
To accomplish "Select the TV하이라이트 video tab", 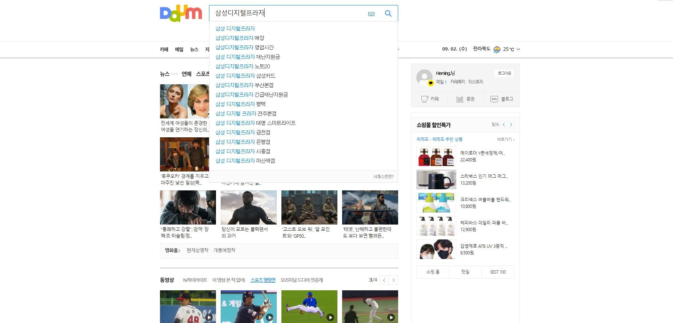I will [x=195, y=280].
